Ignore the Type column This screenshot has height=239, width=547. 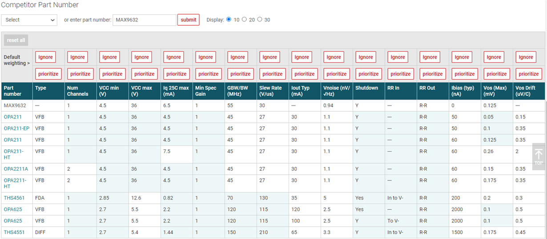point(45,57)
